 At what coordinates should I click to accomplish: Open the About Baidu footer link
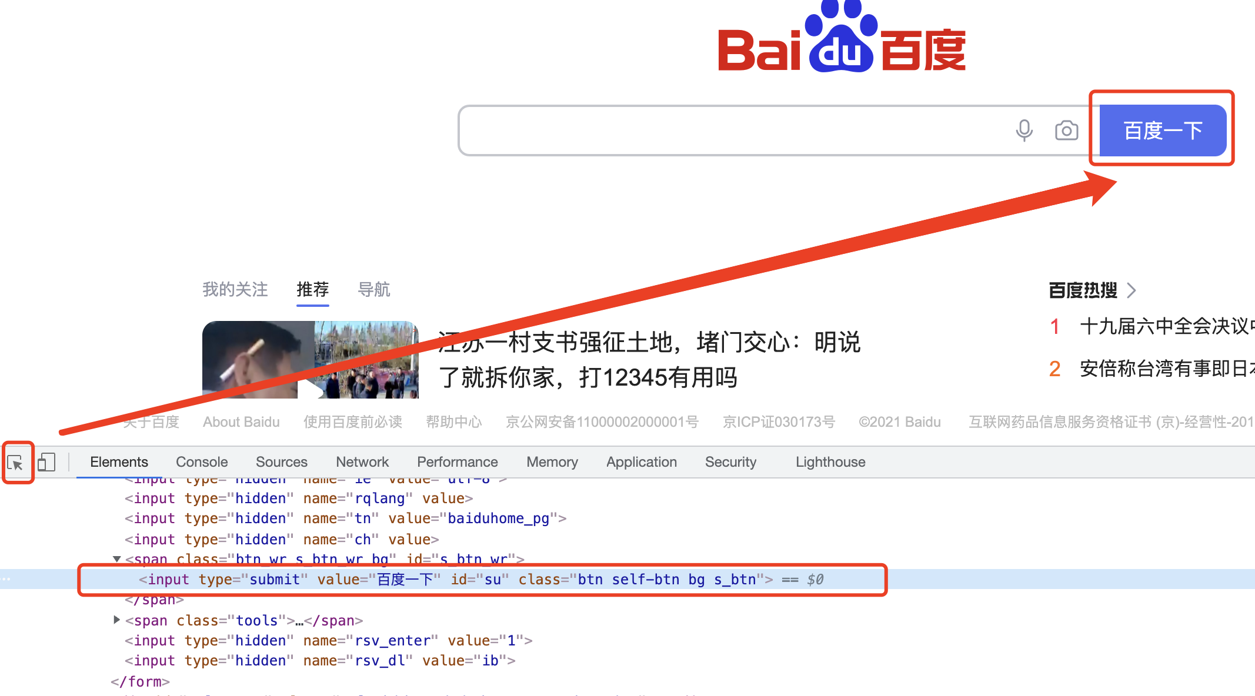tap(241, 422)
